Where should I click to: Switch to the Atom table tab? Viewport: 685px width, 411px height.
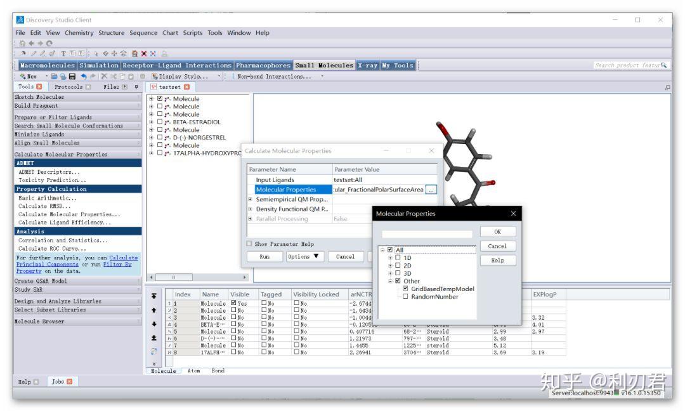click(193, 371)
